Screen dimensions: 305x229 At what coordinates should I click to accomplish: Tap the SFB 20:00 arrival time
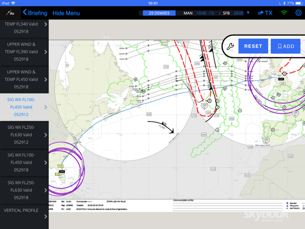point(233,13)
